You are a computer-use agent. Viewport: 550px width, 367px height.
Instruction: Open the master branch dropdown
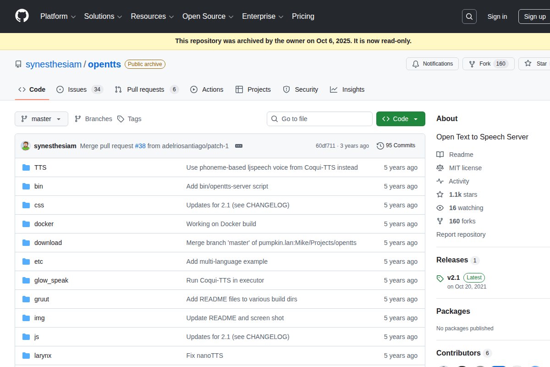click(x=41, y=119)
